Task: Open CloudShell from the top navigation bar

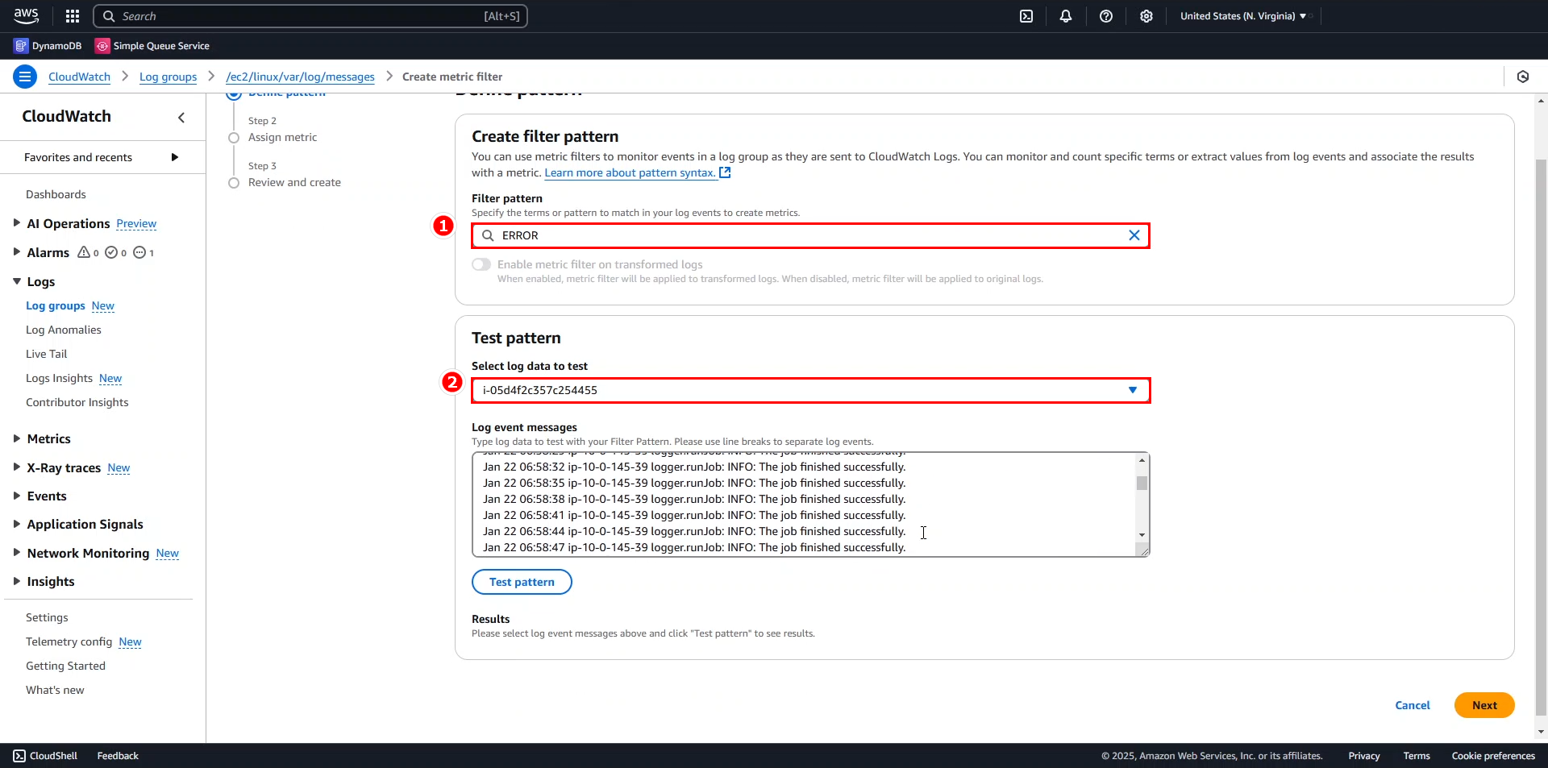Action: (1026, 16)
